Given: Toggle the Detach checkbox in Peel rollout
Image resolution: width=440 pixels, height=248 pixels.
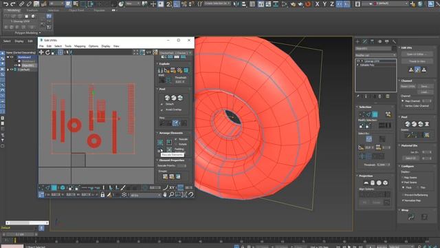Looking at the screenshot, I should point(162,104).
